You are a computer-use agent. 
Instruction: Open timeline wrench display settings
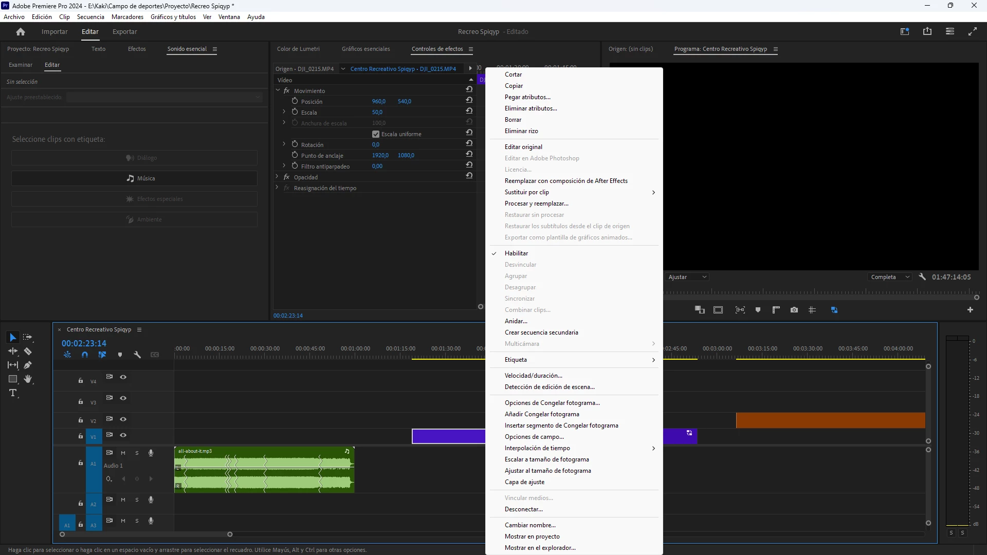pyautogui.click(x=137, y=355)
